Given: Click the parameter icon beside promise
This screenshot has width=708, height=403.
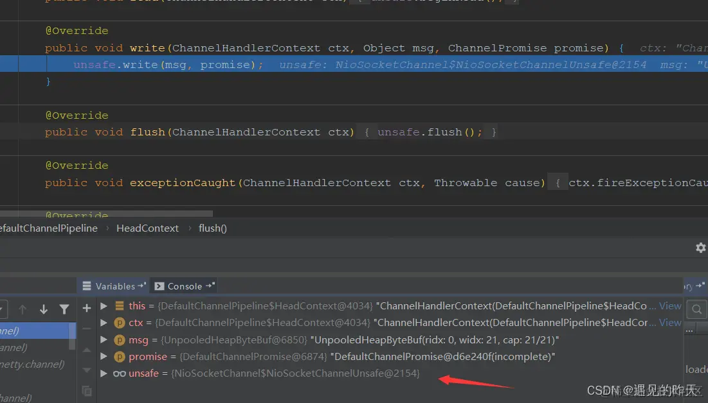Looking at the screenshot, I should click(x=119, y=357).
